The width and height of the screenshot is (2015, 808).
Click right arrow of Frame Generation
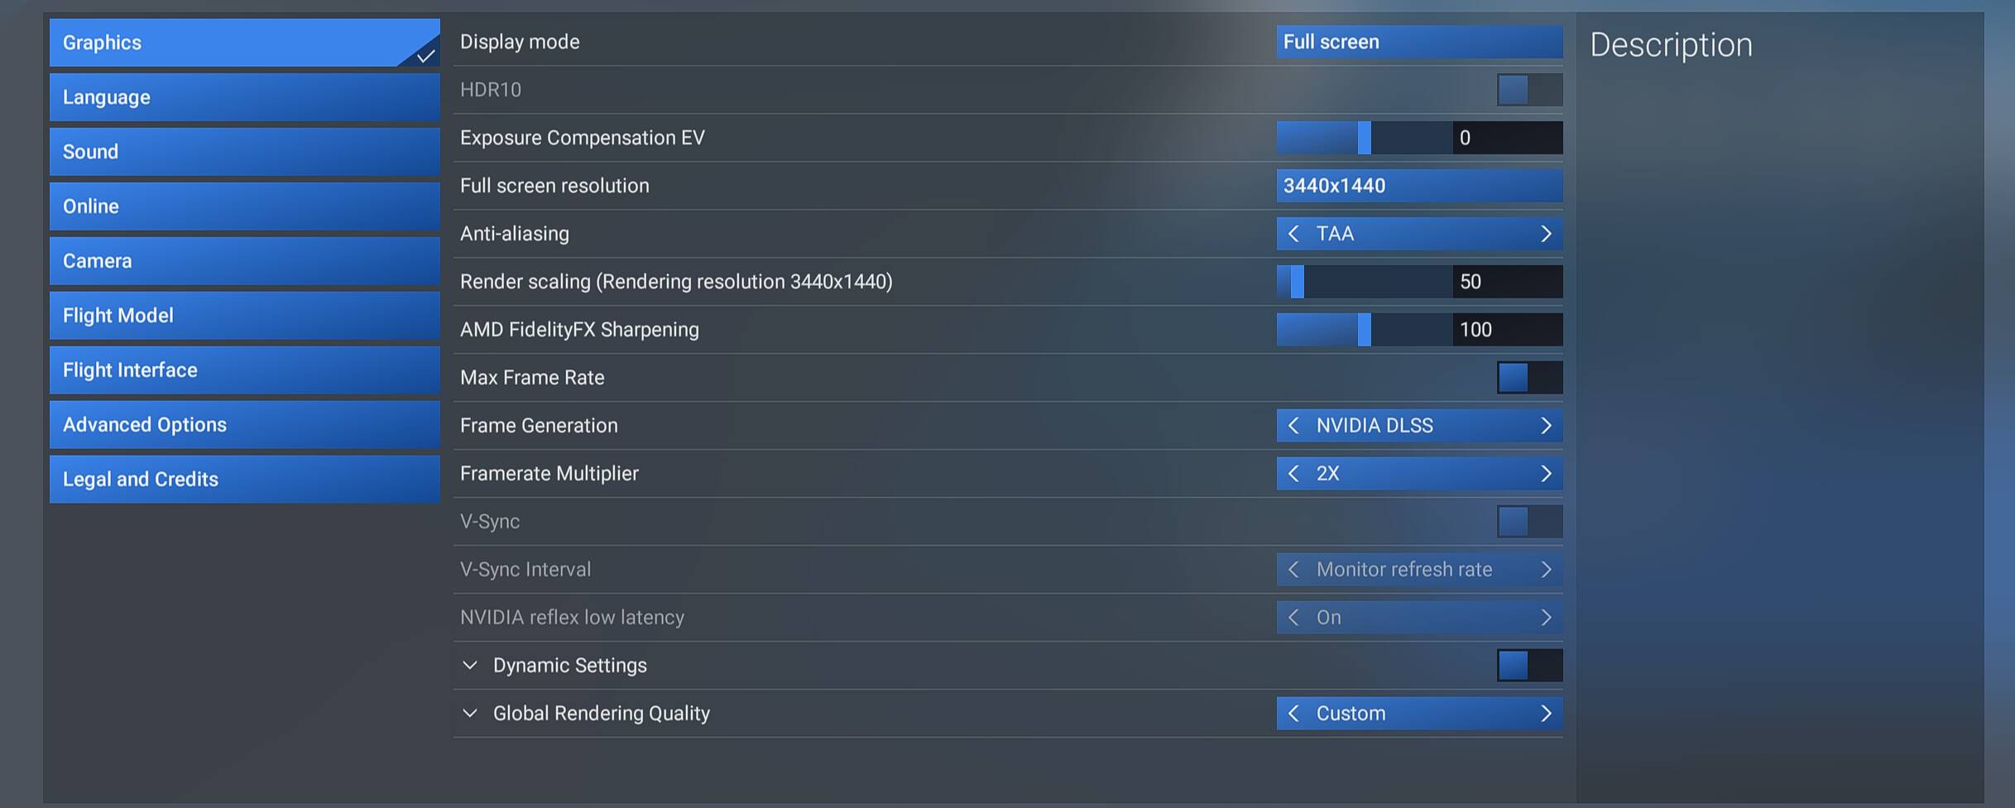pyautogui.click(x=1546, y=426)
